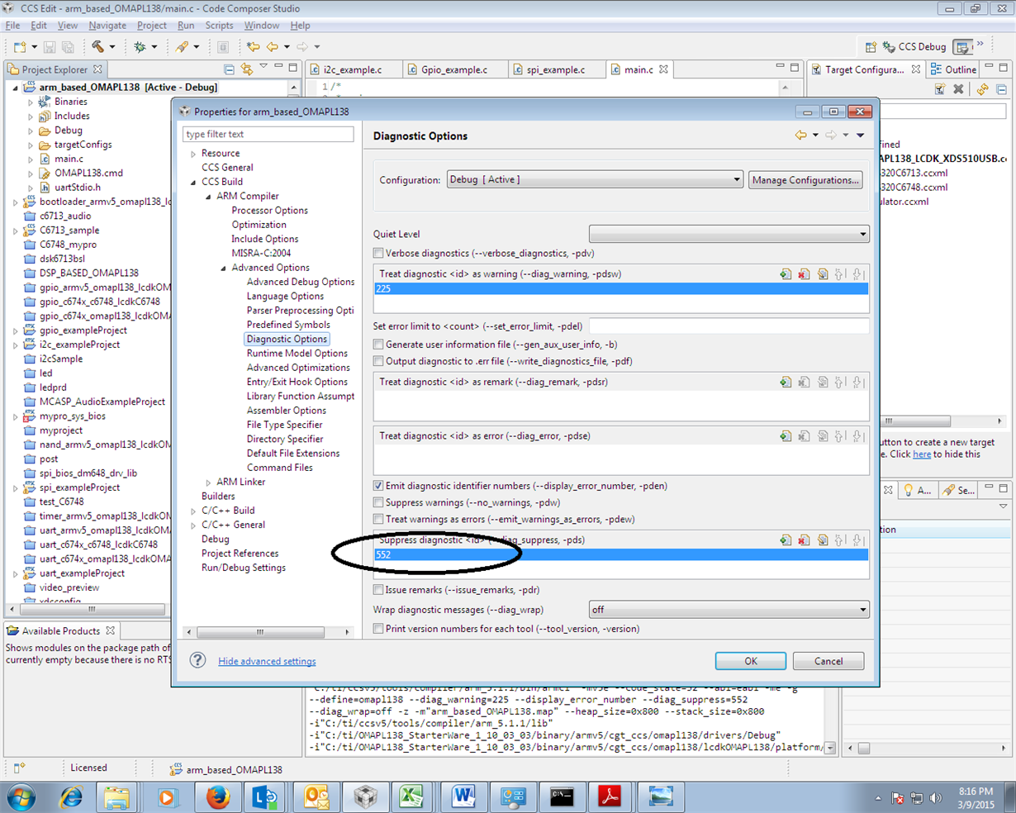
Task: Switch to the Outline tab
Action: pyautogui.click(x=953, y=69)
